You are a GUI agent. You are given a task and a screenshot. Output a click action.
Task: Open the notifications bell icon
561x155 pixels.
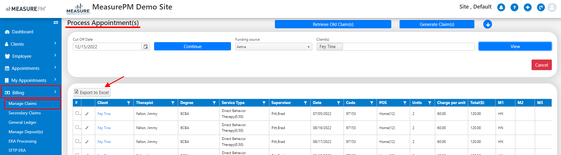[501, 7]
